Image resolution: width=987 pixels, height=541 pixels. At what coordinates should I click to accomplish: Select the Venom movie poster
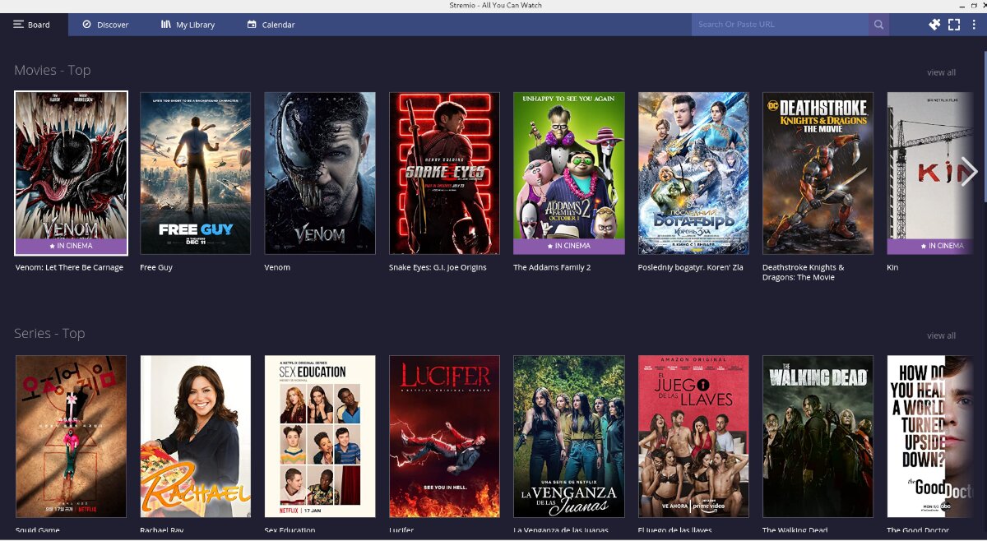pyautogui.click(x=320, y=173)
